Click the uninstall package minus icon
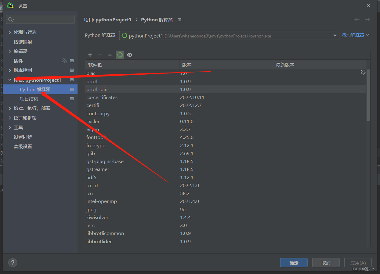 point(100,55)
